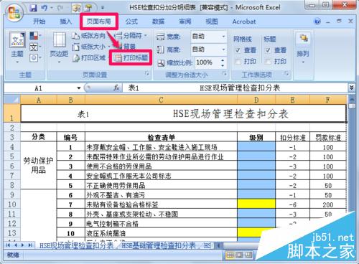
Task: Choose paper orientation
Action: 88,36
